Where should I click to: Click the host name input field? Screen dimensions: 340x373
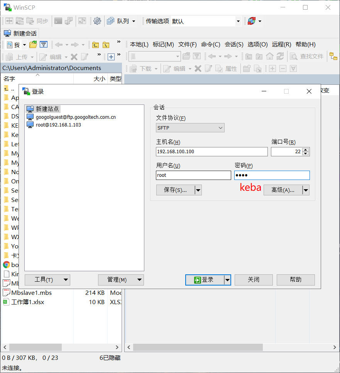pyautogui.click(x=211, y=152)
